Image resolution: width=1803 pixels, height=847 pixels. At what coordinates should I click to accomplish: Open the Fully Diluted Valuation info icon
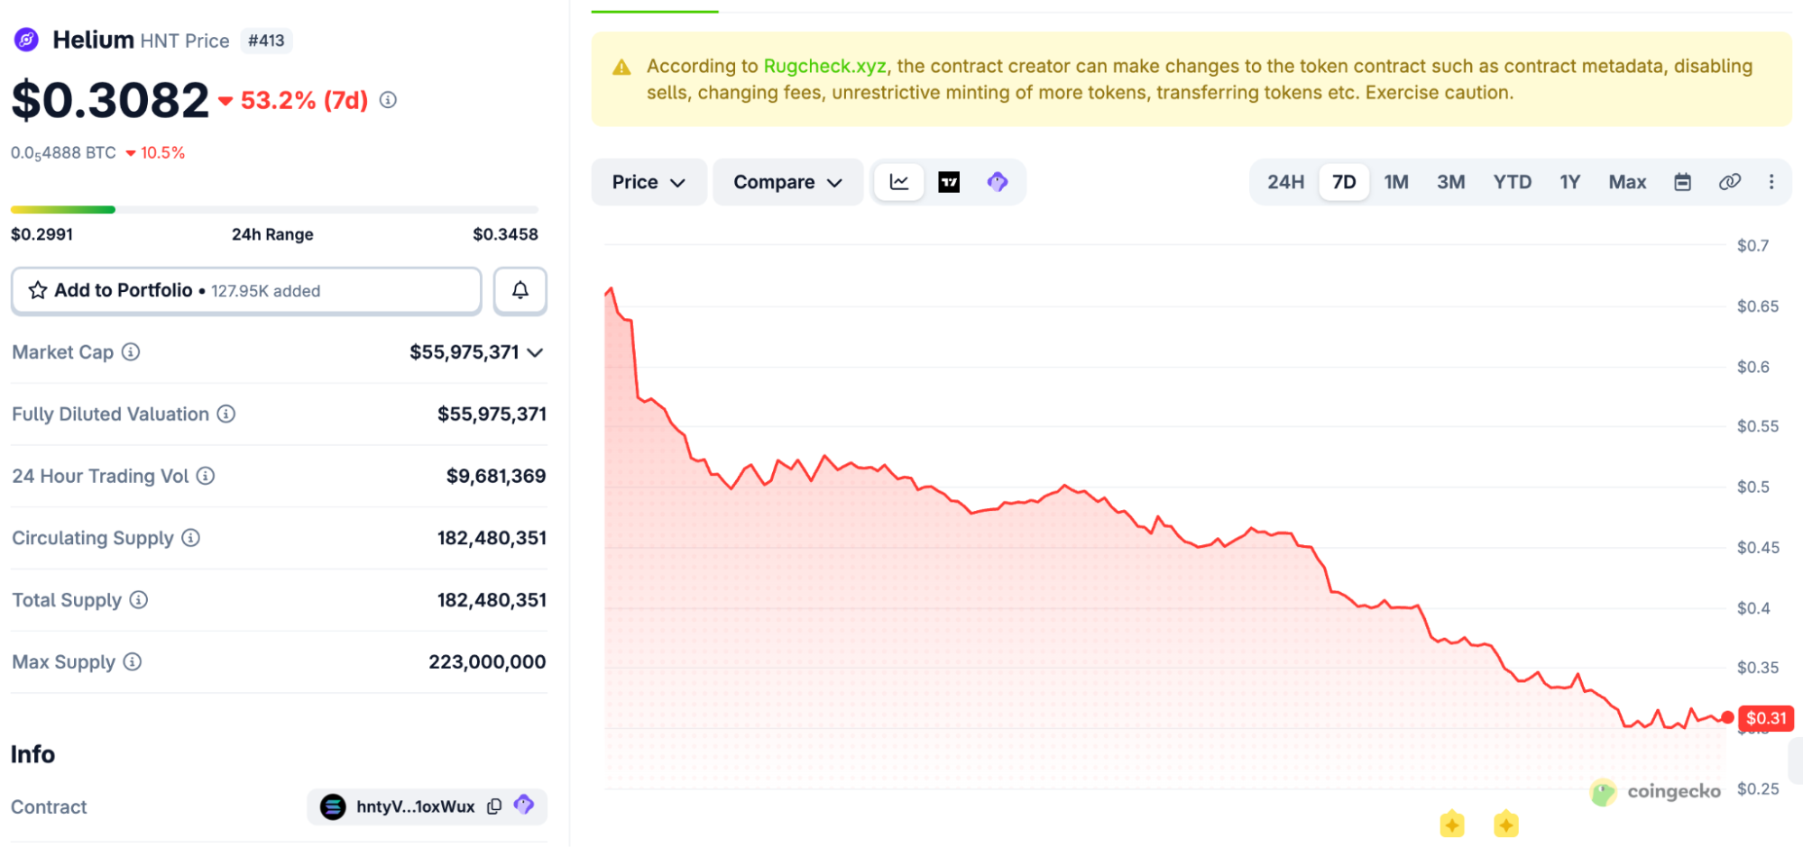226,414
